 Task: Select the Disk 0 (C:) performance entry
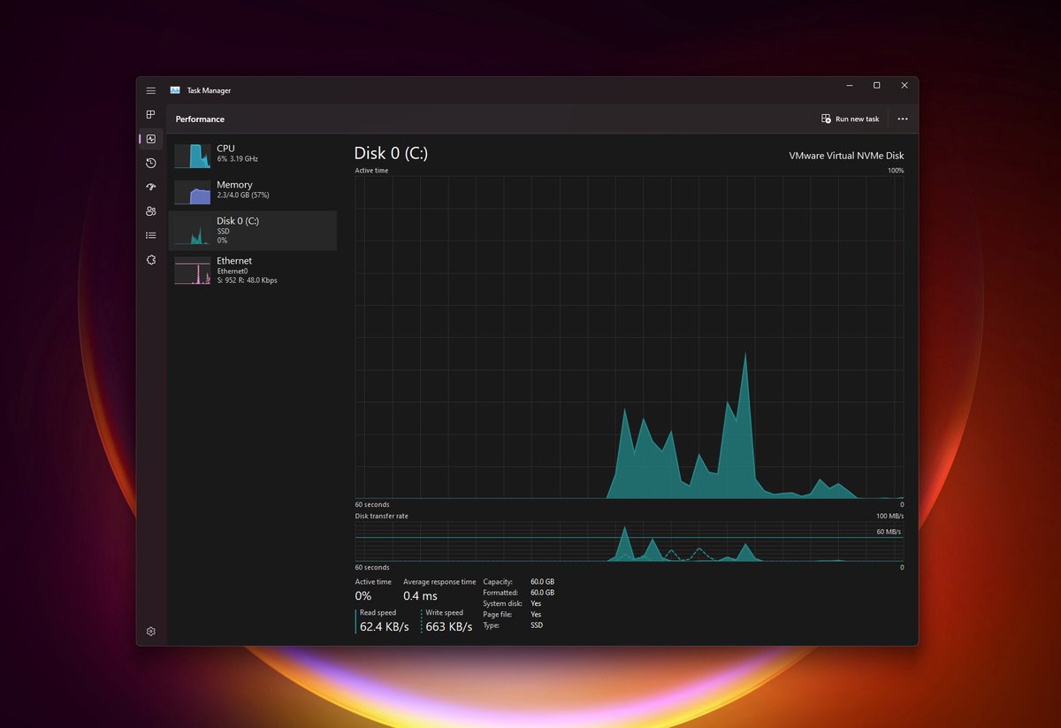(253, 230)
